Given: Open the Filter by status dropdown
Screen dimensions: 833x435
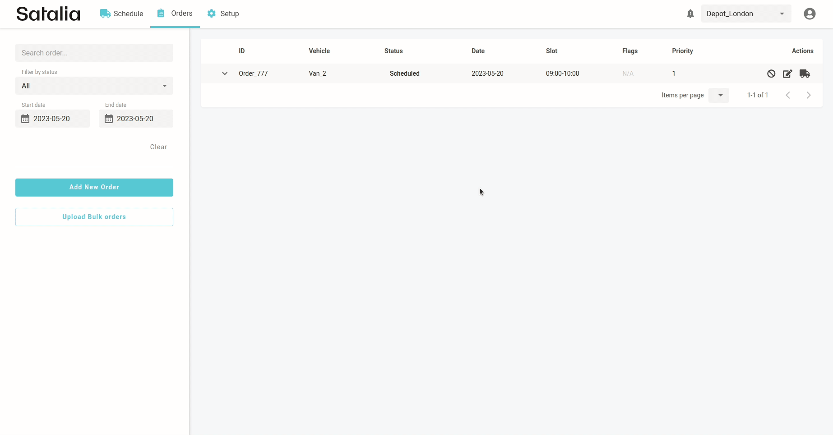Looking at the screenshot, I should coord(94,86).
